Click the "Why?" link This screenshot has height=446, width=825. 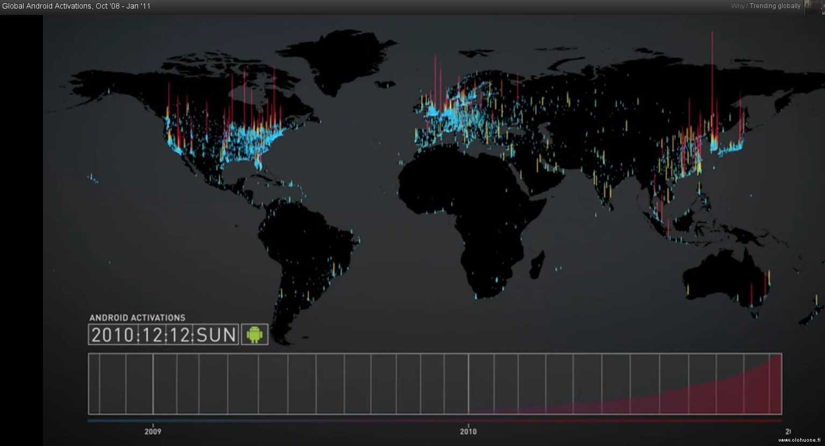[739, 6]
